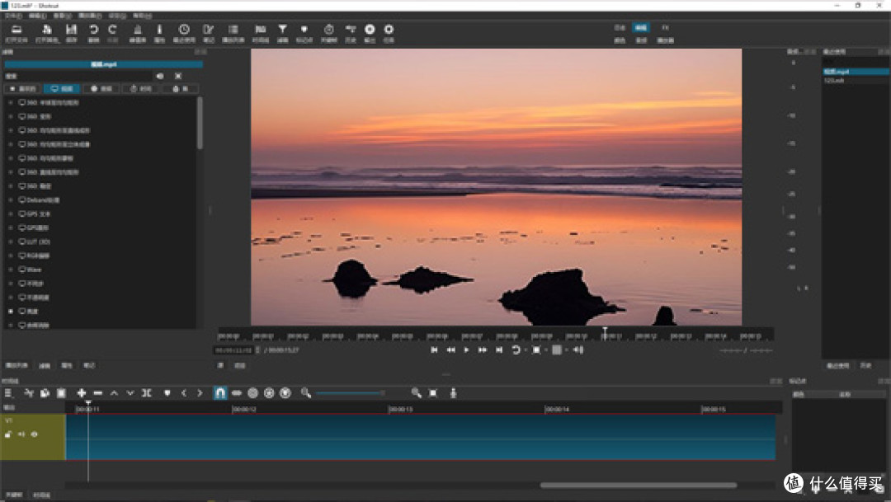Open the timeline hamburger menu
891x502 pixels.
point(8,393)
